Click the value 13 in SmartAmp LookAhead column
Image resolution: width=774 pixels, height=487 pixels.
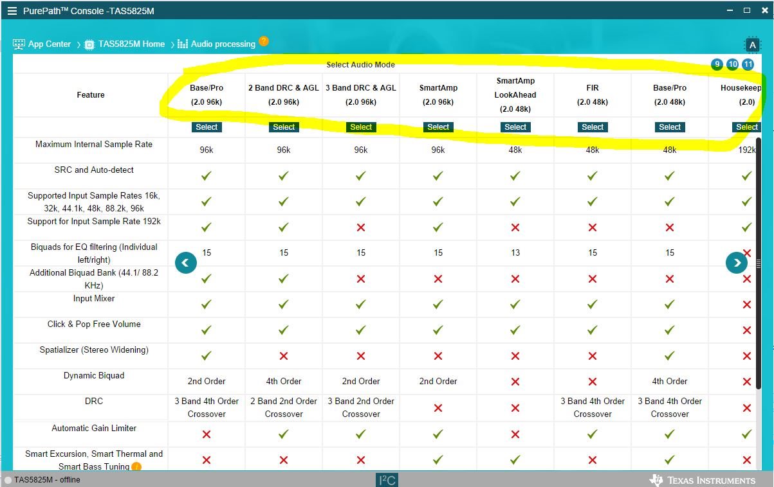pos(515,253)
